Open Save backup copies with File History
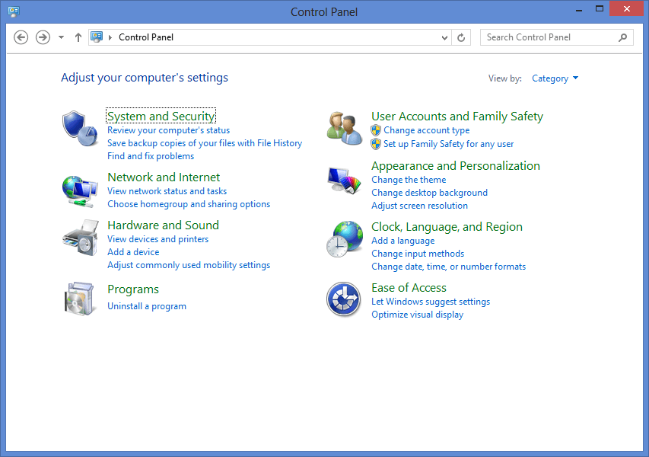Screen dimensions: 649x457 point(205,143)
